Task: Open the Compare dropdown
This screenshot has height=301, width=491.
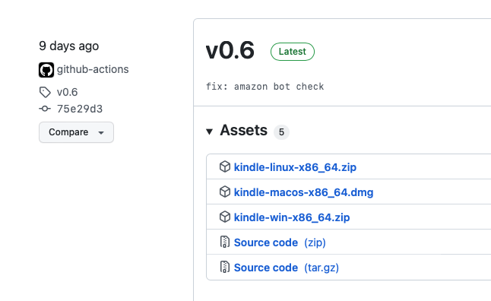Action: (76, 132)
